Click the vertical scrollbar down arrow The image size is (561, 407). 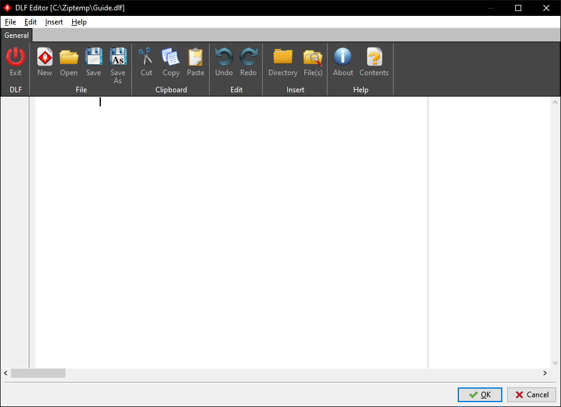[x=555, y=362]
